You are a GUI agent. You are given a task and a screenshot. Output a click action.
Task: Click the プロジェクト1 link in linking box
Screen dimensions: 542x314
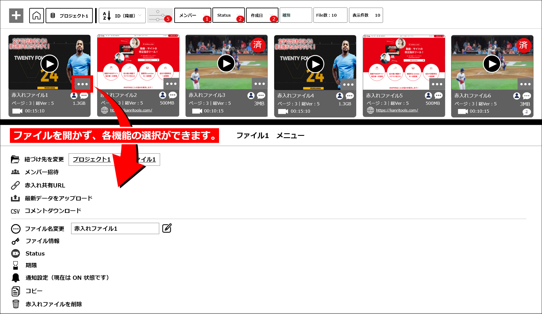pos(92,159)
